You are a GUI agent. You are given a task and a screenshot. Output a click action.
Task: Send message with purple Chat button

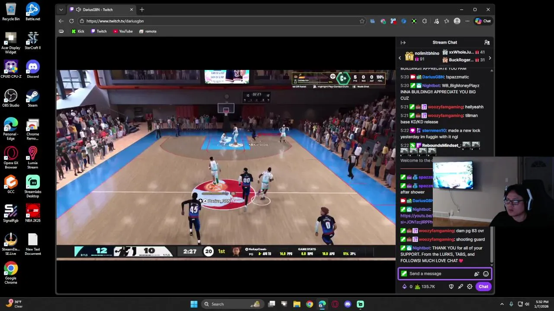483,286
